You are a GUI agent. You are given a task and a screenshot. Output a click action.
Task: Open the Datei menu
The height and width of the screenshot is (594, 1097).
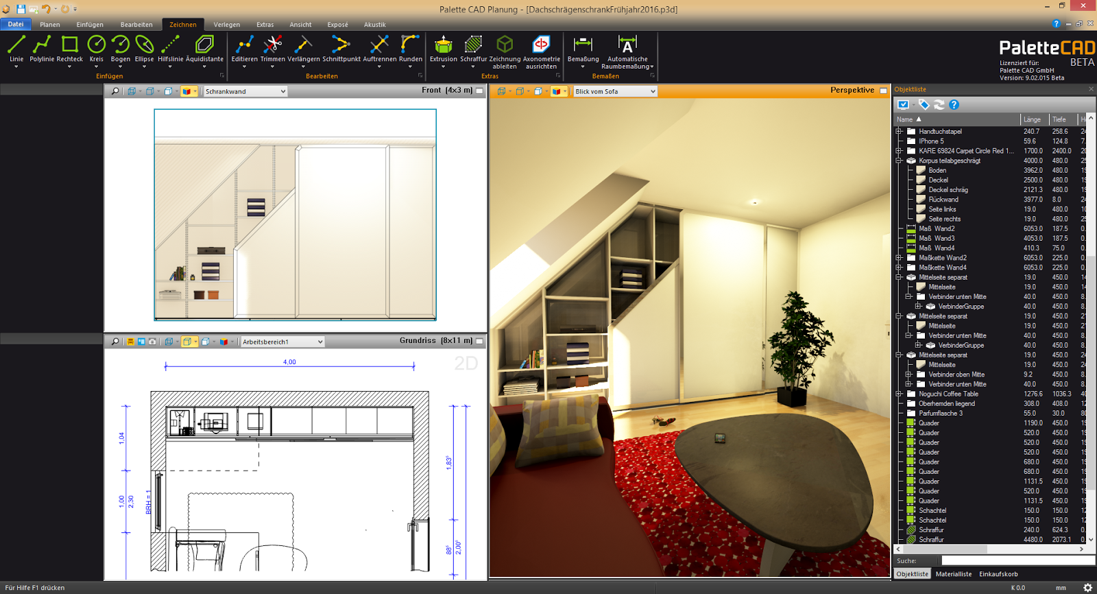coord(15,25)
